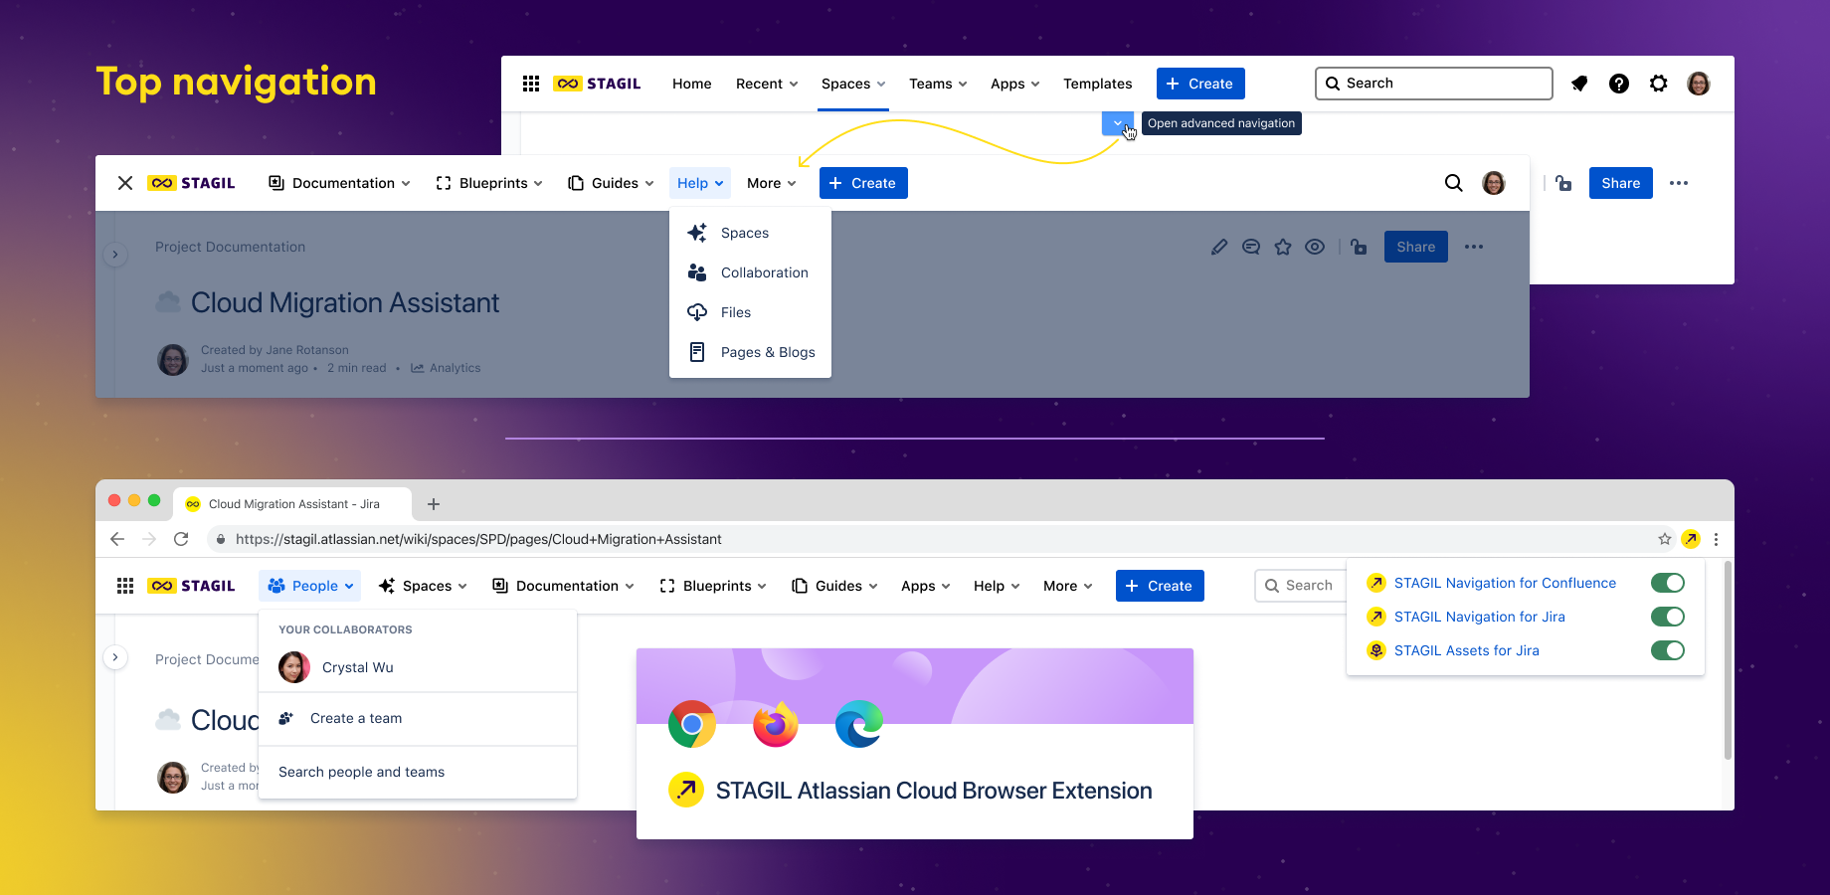Click the magnifier search icon beside avatar
This screenshot has height=895, width=1830.
(1453, 183)
